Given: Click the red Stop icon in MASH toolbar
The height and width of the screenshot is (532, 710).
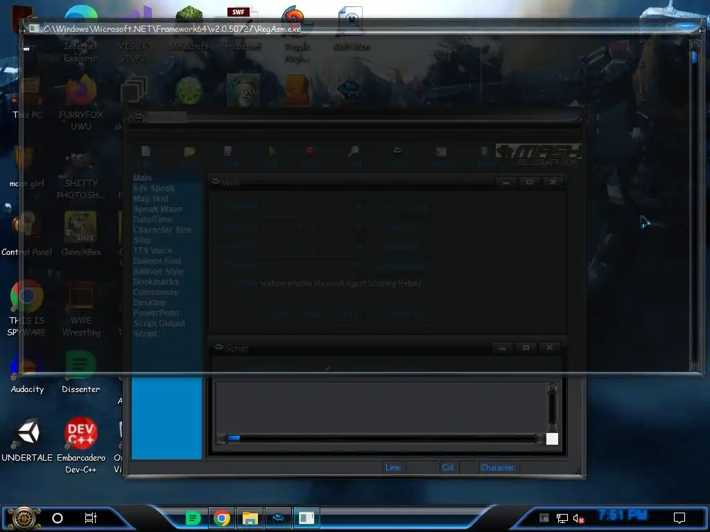Looking at the screenshot, I should point(310,150).
